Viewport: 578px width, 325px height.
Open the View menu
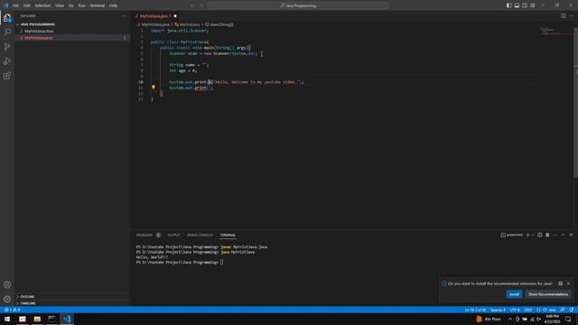[x=60, y=5]
